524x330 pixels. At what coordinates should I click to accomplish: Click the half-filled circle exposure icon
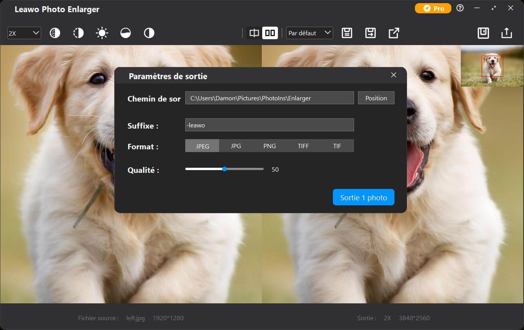126,33
